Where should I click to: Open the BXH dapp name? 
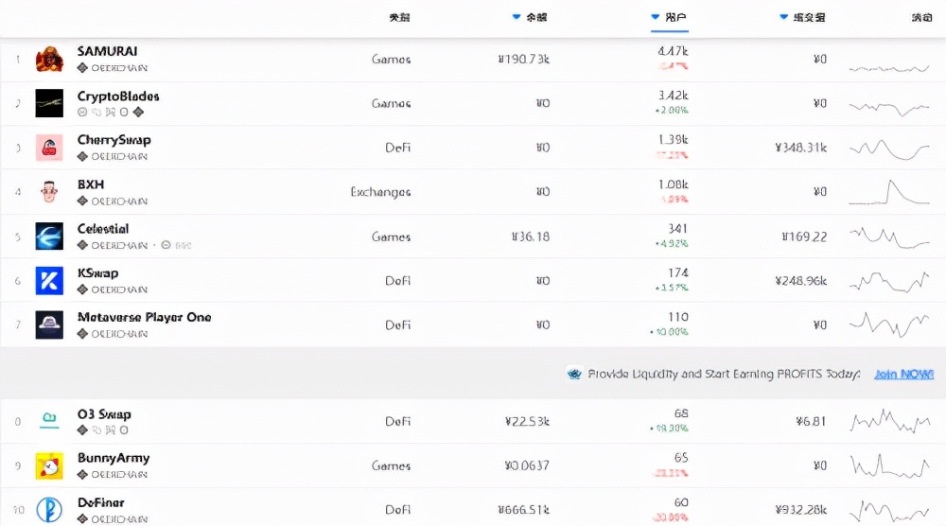point(91,184)
